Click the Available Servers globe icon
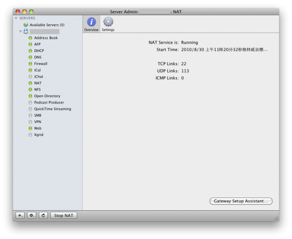This screenshot has width=292, height=239. tap(26, 25)
